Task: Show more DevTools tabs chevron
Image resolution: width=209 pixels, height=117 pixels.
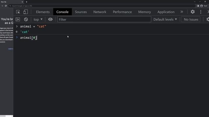Action: [x=182, y=12]
